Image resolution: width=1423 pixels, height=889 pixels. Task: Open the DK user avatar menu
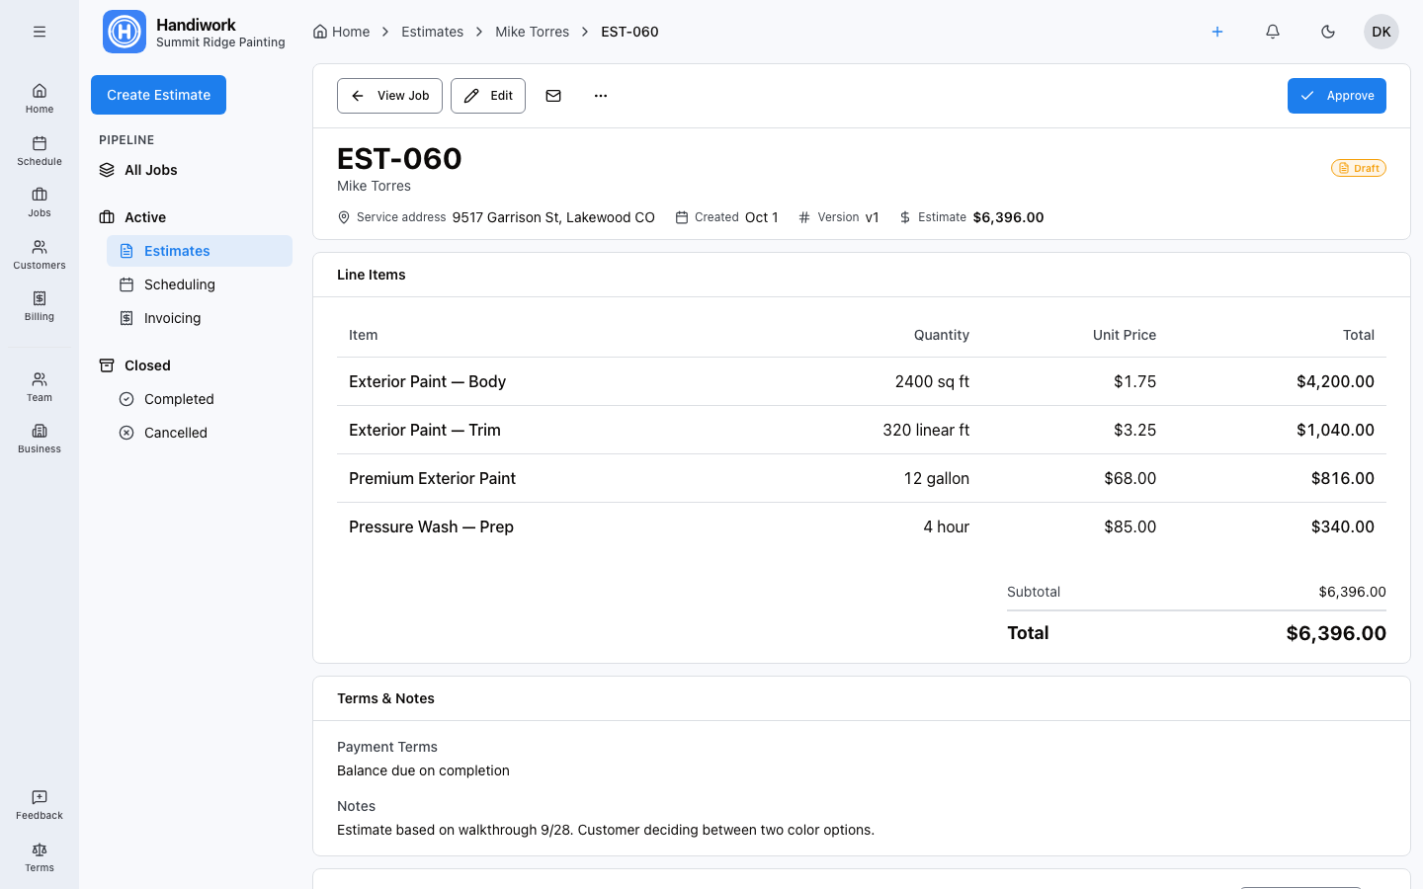[x=1381, y=32]
